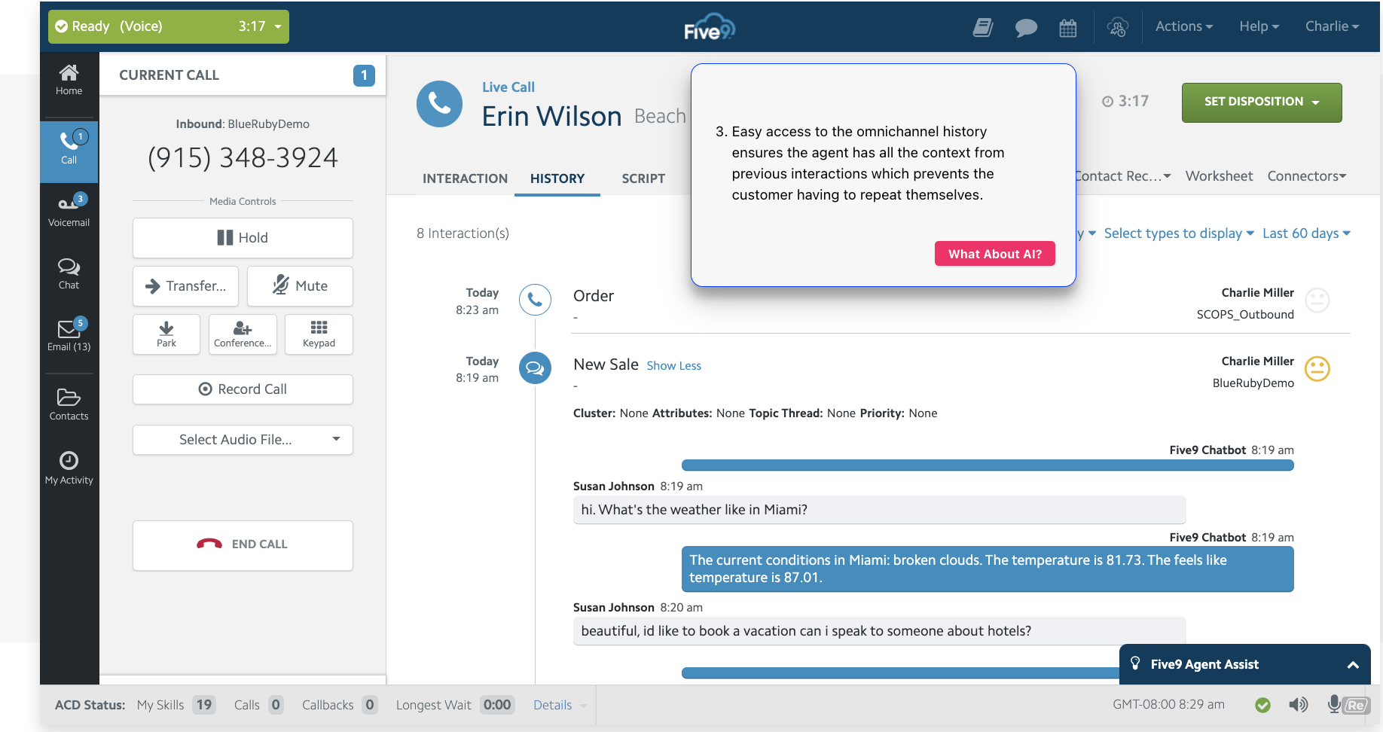
Task: Open the Ready (Voice) status dropdown
Action: tap(169, 26)
